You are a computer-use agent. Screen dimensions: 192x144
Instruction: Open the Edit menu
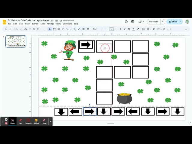pyautogui.click(x=15, y=24)
